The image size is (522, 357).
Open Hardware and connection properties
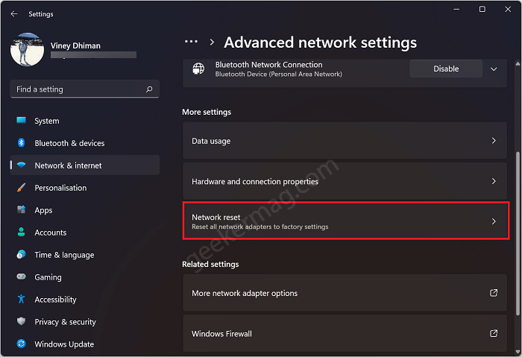[345, 181]
